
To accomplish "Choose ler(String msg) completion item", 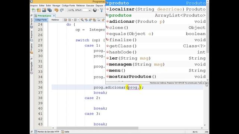I will click(x=156, y=58).
